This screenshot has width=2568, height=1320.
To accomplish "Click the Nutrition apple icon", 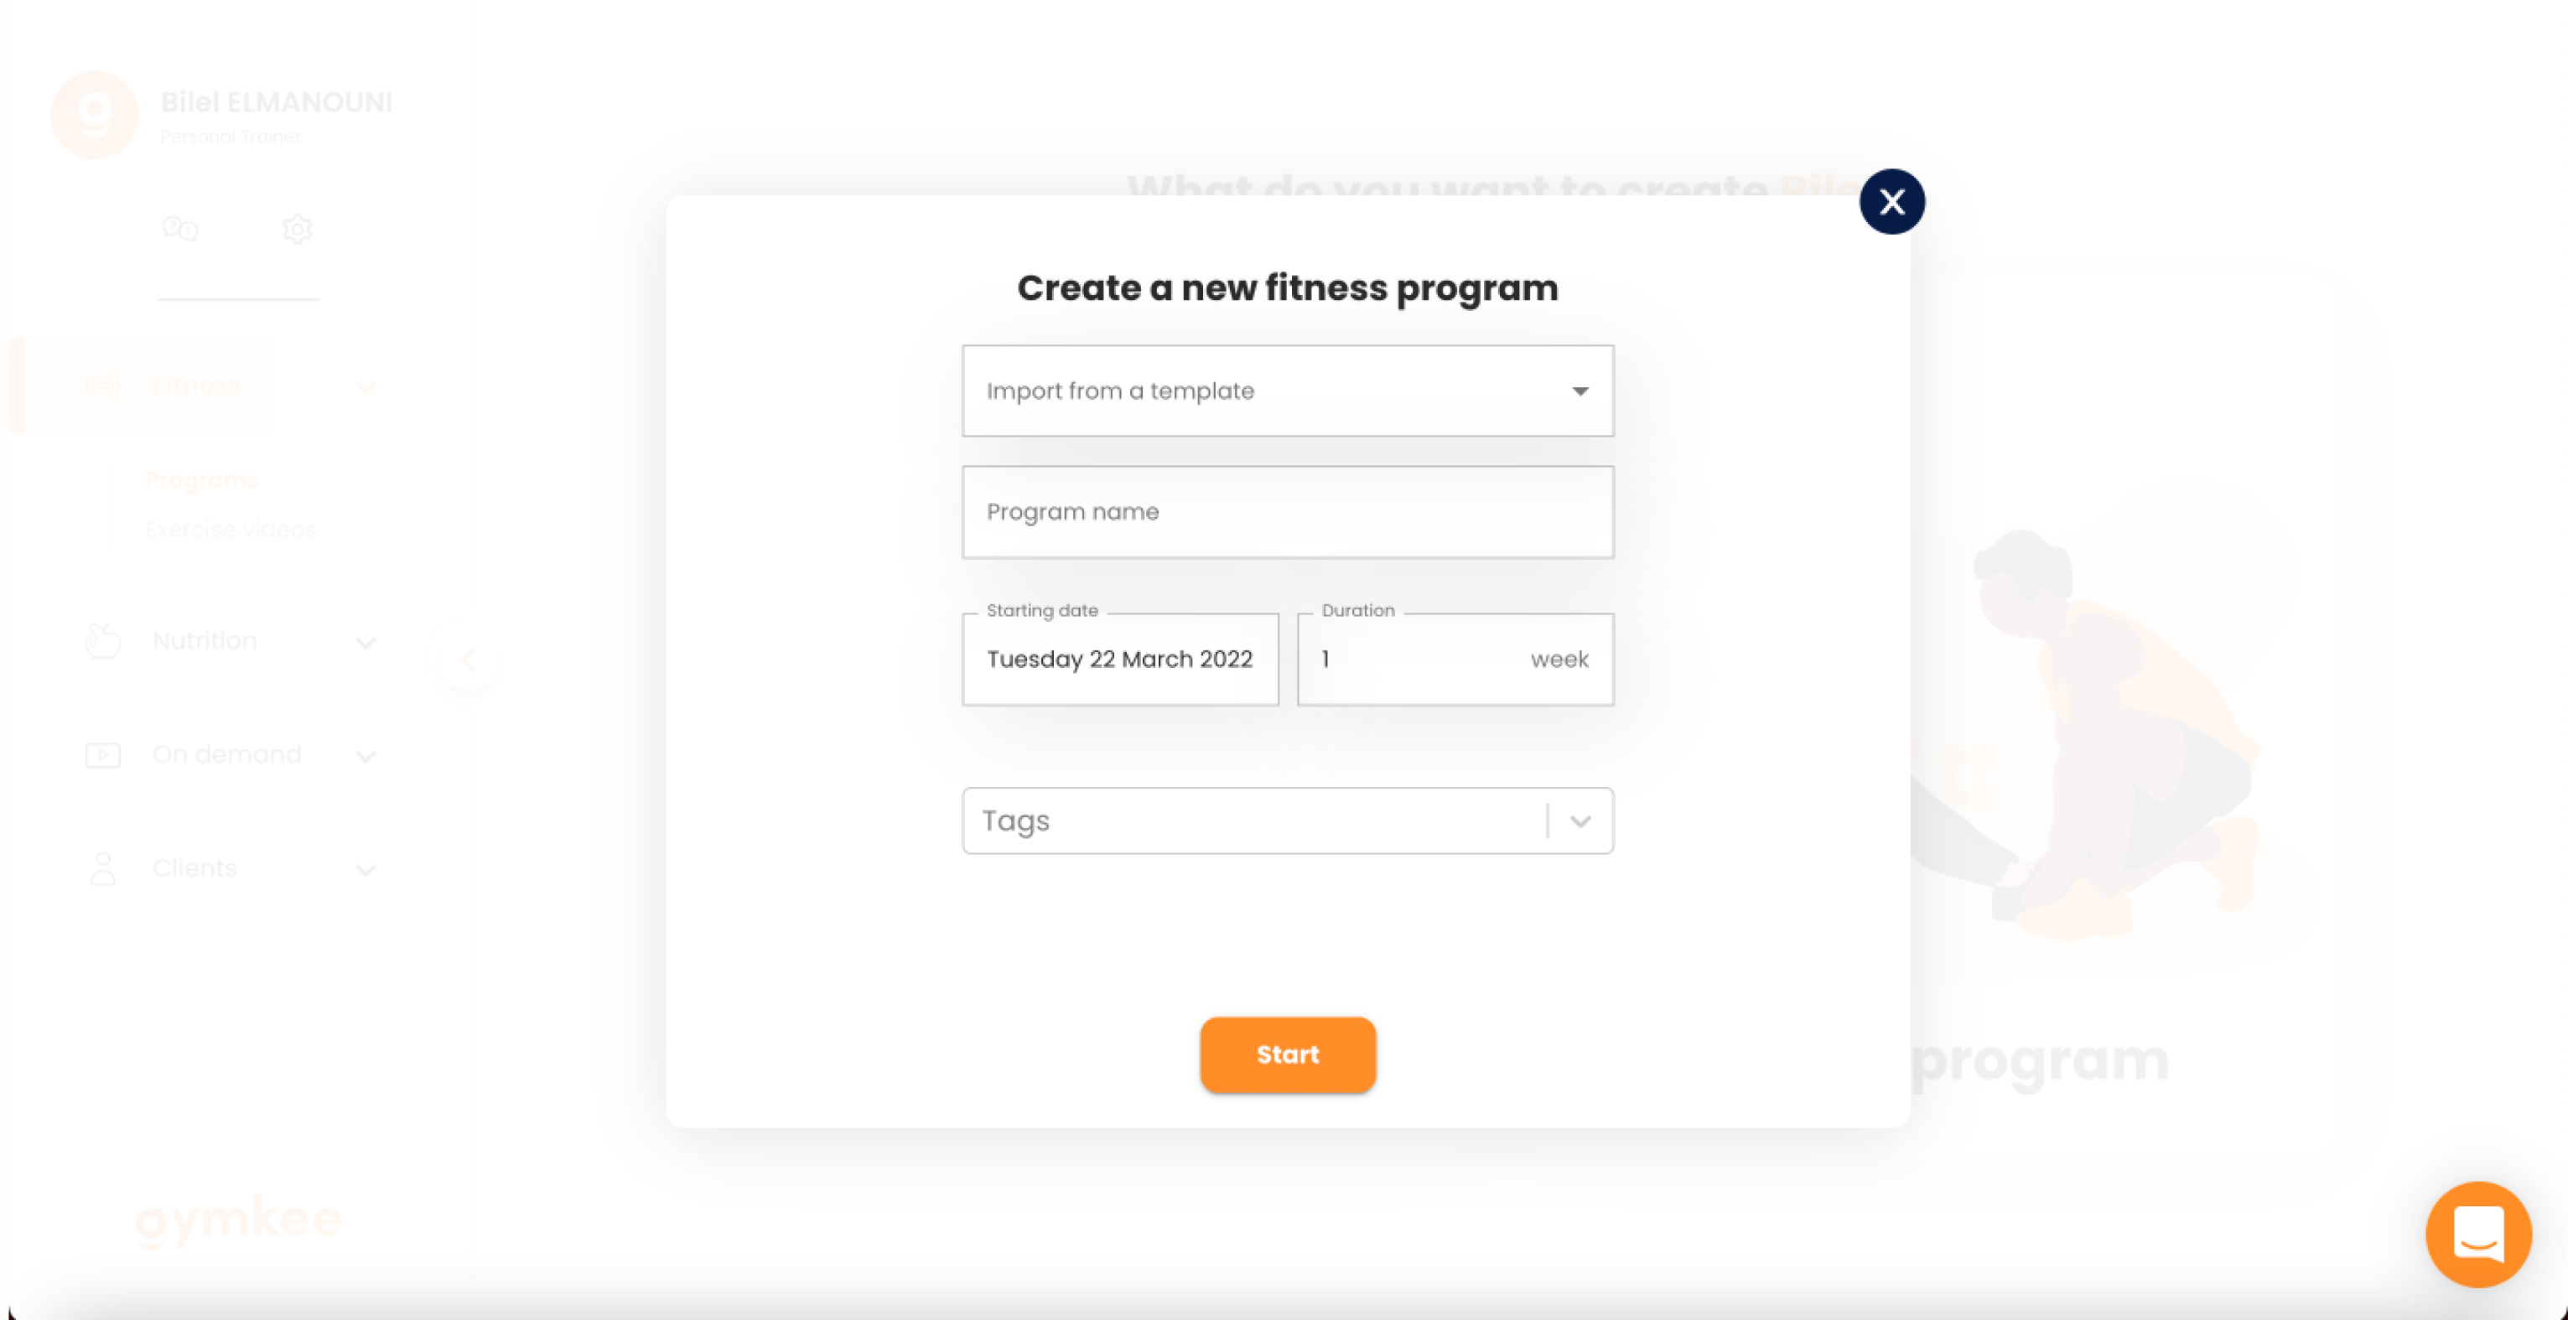I will 102,640.
